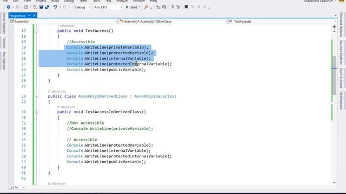This screenshot has width=346, height=194.
Task: Open the Test Explorer side tab
Action: click(4, 61)
